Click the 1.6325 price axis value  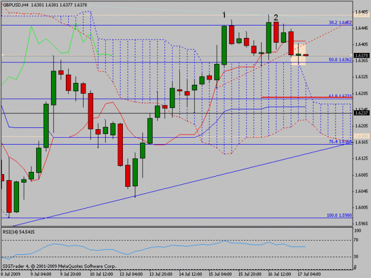coord(362,77)
